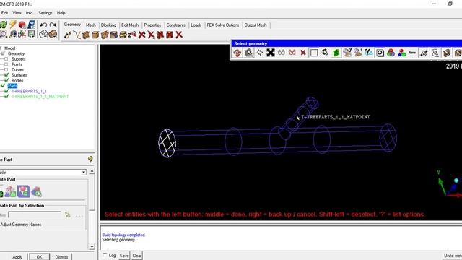Open the Geometry tab

tap(72, 25)
